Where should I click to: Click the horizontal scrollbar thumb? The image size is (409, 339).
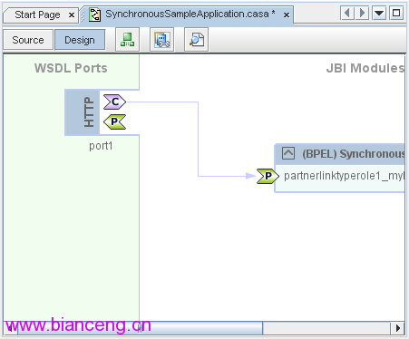(x=140, y=328)
